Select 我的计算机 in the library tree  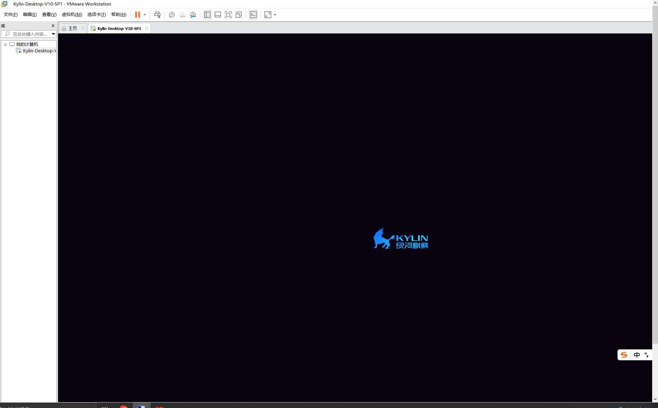coord(27,44)
